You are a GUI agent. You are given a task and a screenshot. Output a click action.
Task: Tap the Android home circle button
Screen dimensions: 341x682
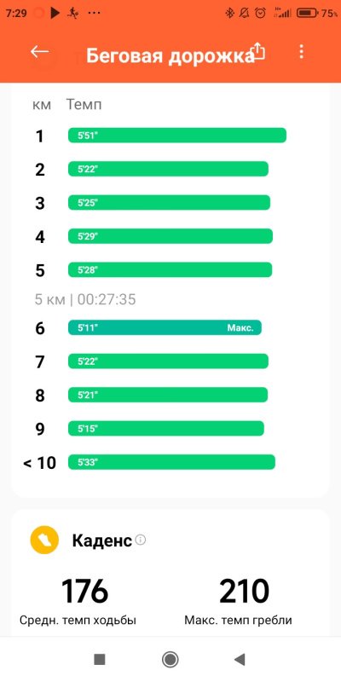pos(170,659)
